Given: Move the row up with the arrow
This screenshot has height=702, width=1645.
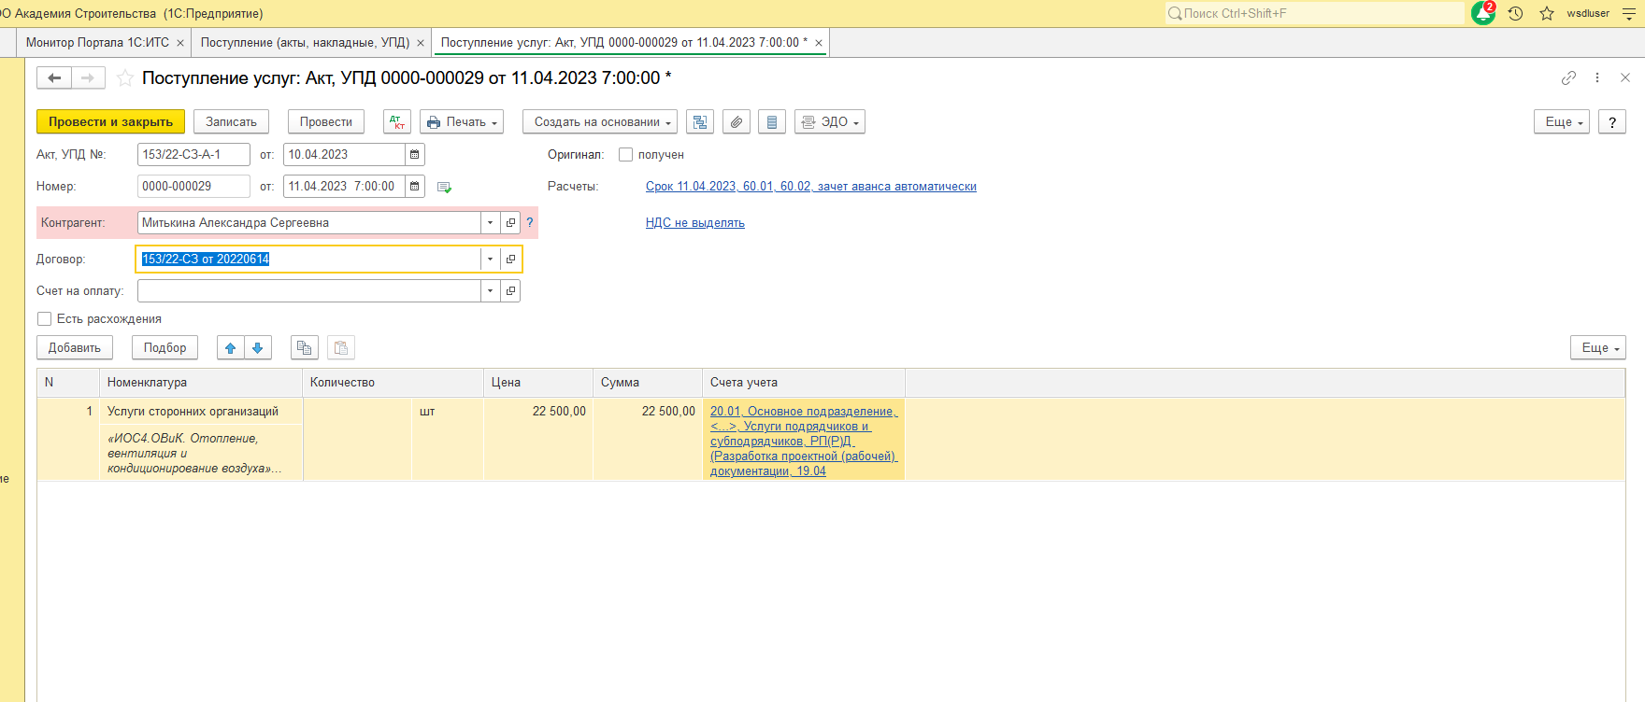Looking at the screenshot, I should tap(230, 348).
